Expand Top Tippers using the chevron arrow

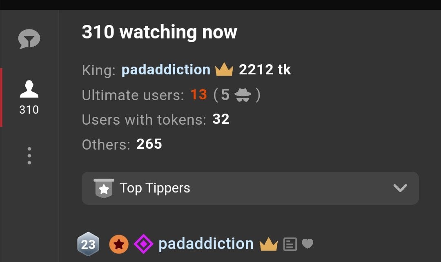pyautogui.click(x=400, y=188)
